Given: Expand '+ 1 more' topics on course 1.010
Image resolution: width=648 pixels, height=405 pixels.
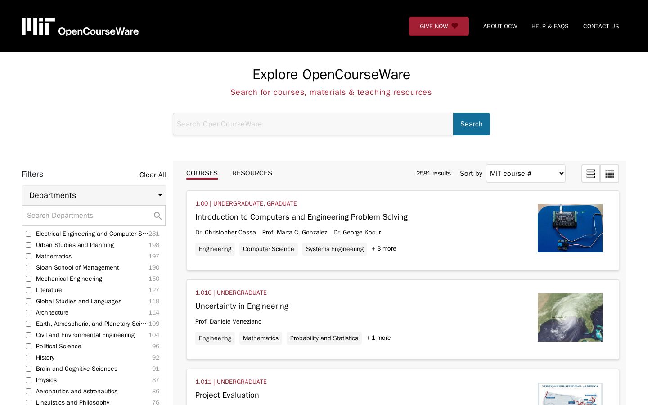Looking at the screenshot, I should [x=378, y=337].
